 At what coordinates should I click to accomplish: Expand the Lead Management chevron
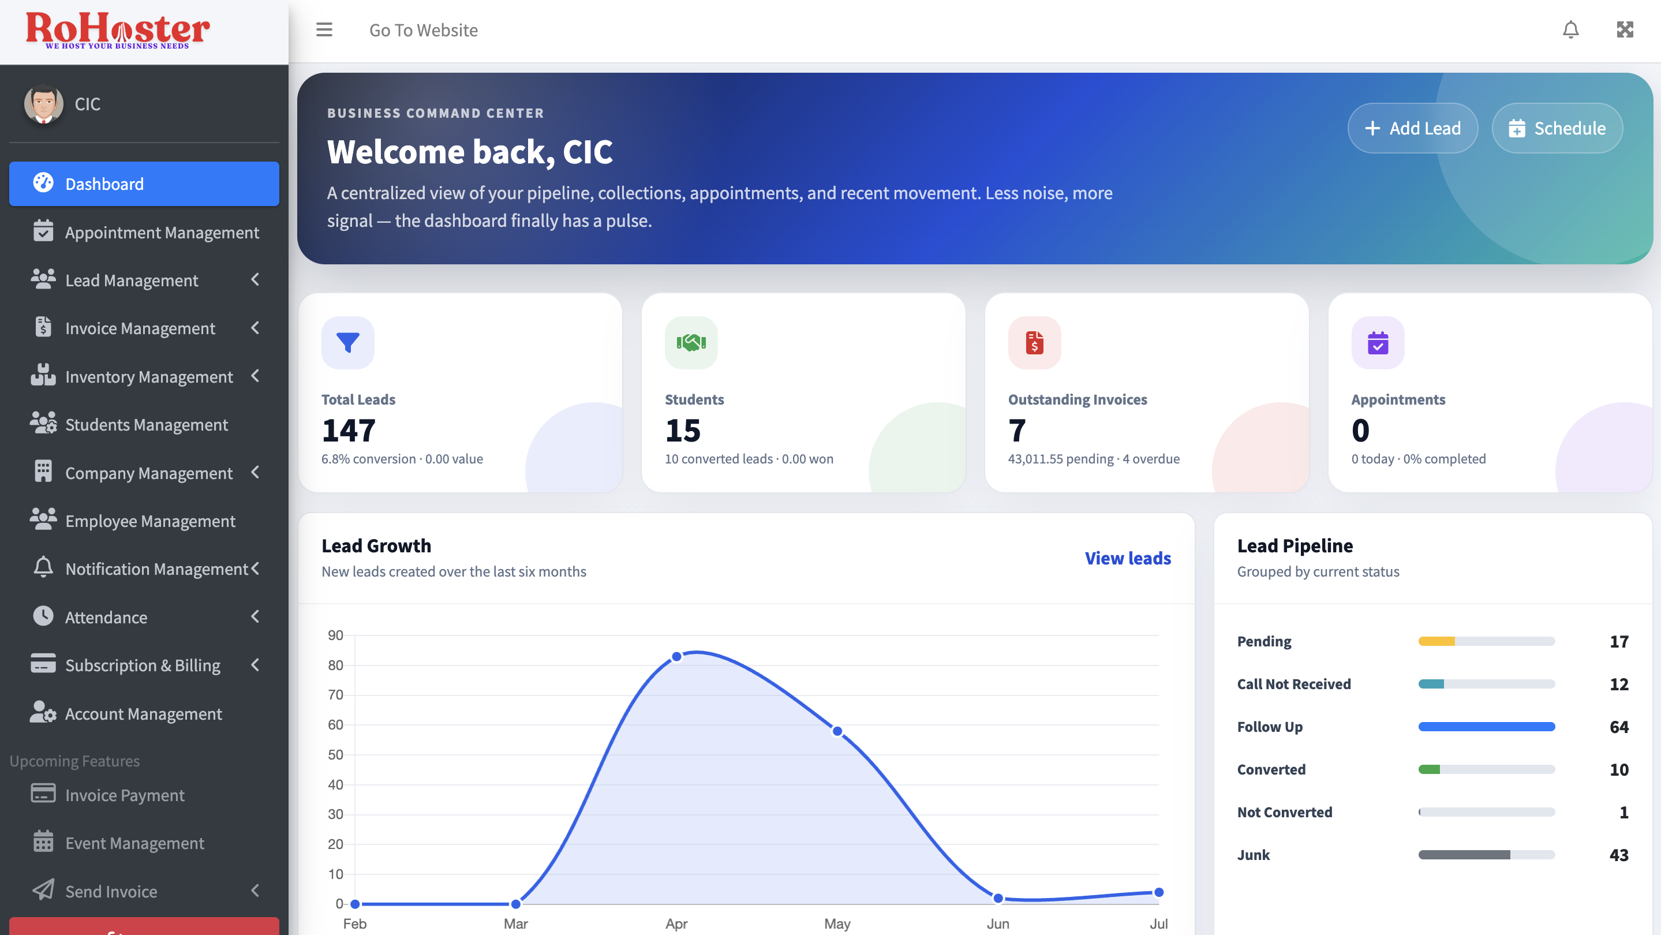pyautogui.click(x=255, y=279)
